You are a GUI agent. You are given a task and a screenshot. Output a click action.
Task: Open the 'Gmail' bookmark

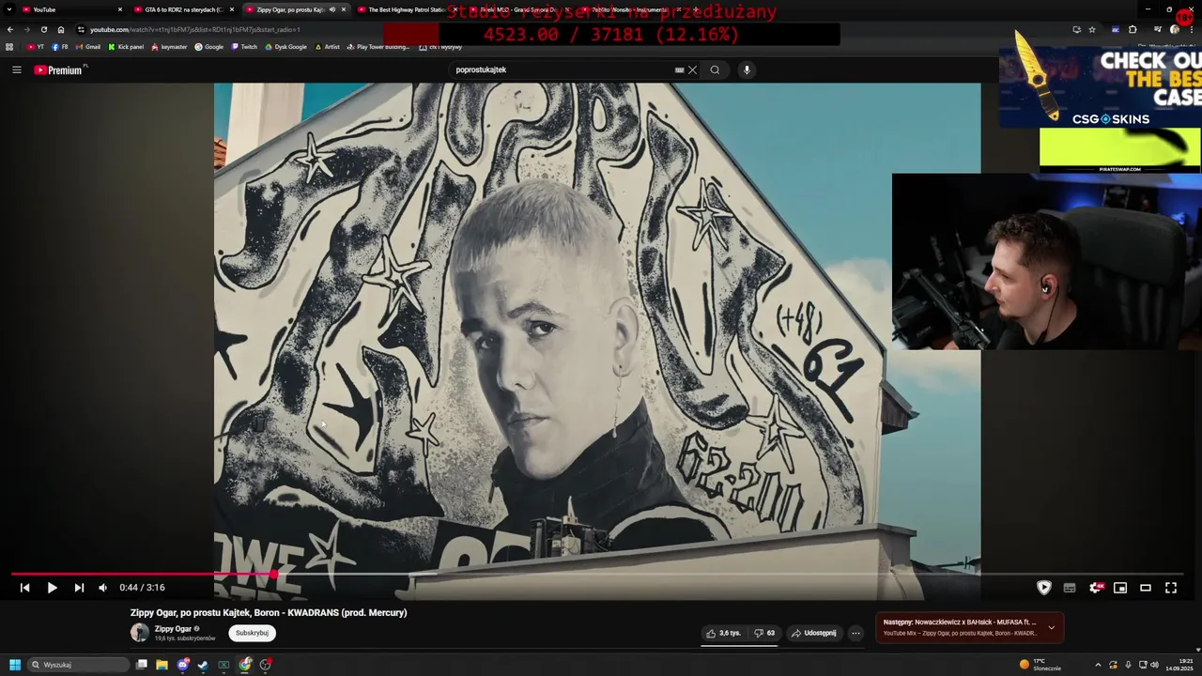coord(88,47)
